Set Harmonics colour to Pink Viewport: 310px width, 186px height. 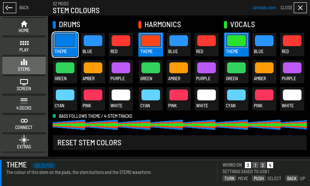coord(179,99)
